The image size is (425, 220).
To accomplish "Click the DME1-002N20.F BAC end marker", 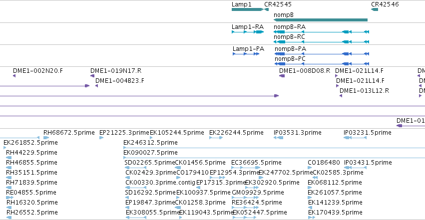I will click(14, 76).
